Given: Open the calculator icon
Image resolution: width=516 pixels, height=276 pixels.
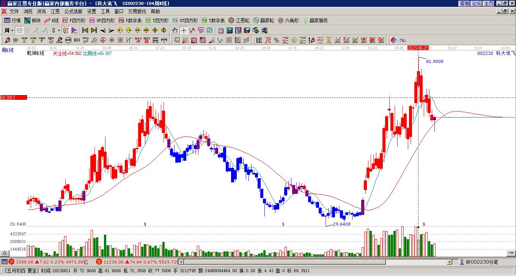Looking at the screenshot, I should [230, 30].
